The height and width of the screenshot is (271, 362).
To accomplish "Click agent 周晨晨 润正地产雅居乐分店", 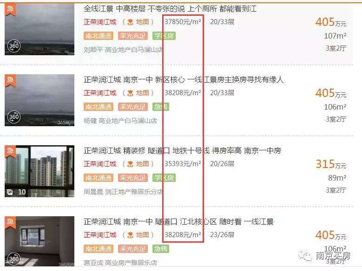I will click(123, 192).
